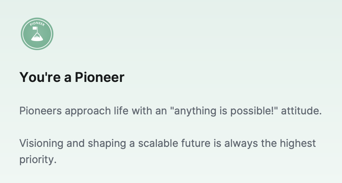Viewport: 342px width, 183px height.
Task: Click the "Visioning and shaping" sentence
Action: [x=168, y=151]
